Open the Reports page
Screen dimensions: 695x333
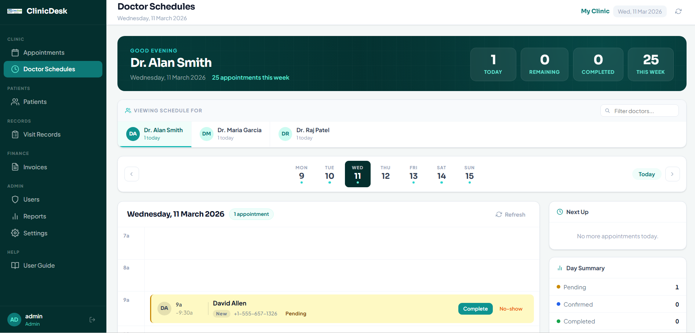click(x=34, y=216)
